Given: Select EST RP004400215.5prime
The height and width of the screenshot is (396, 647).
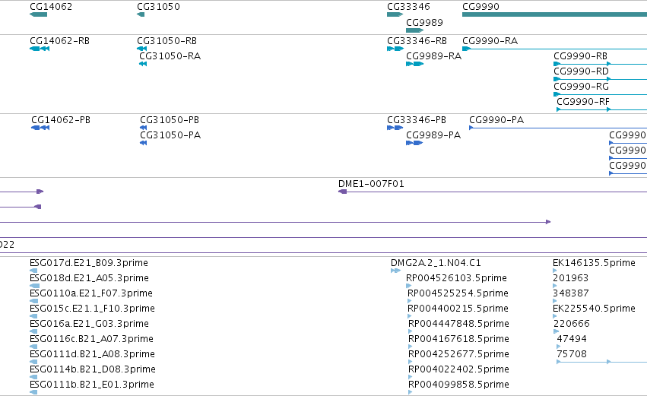Looking at the screenshot, I should [458, 309].
